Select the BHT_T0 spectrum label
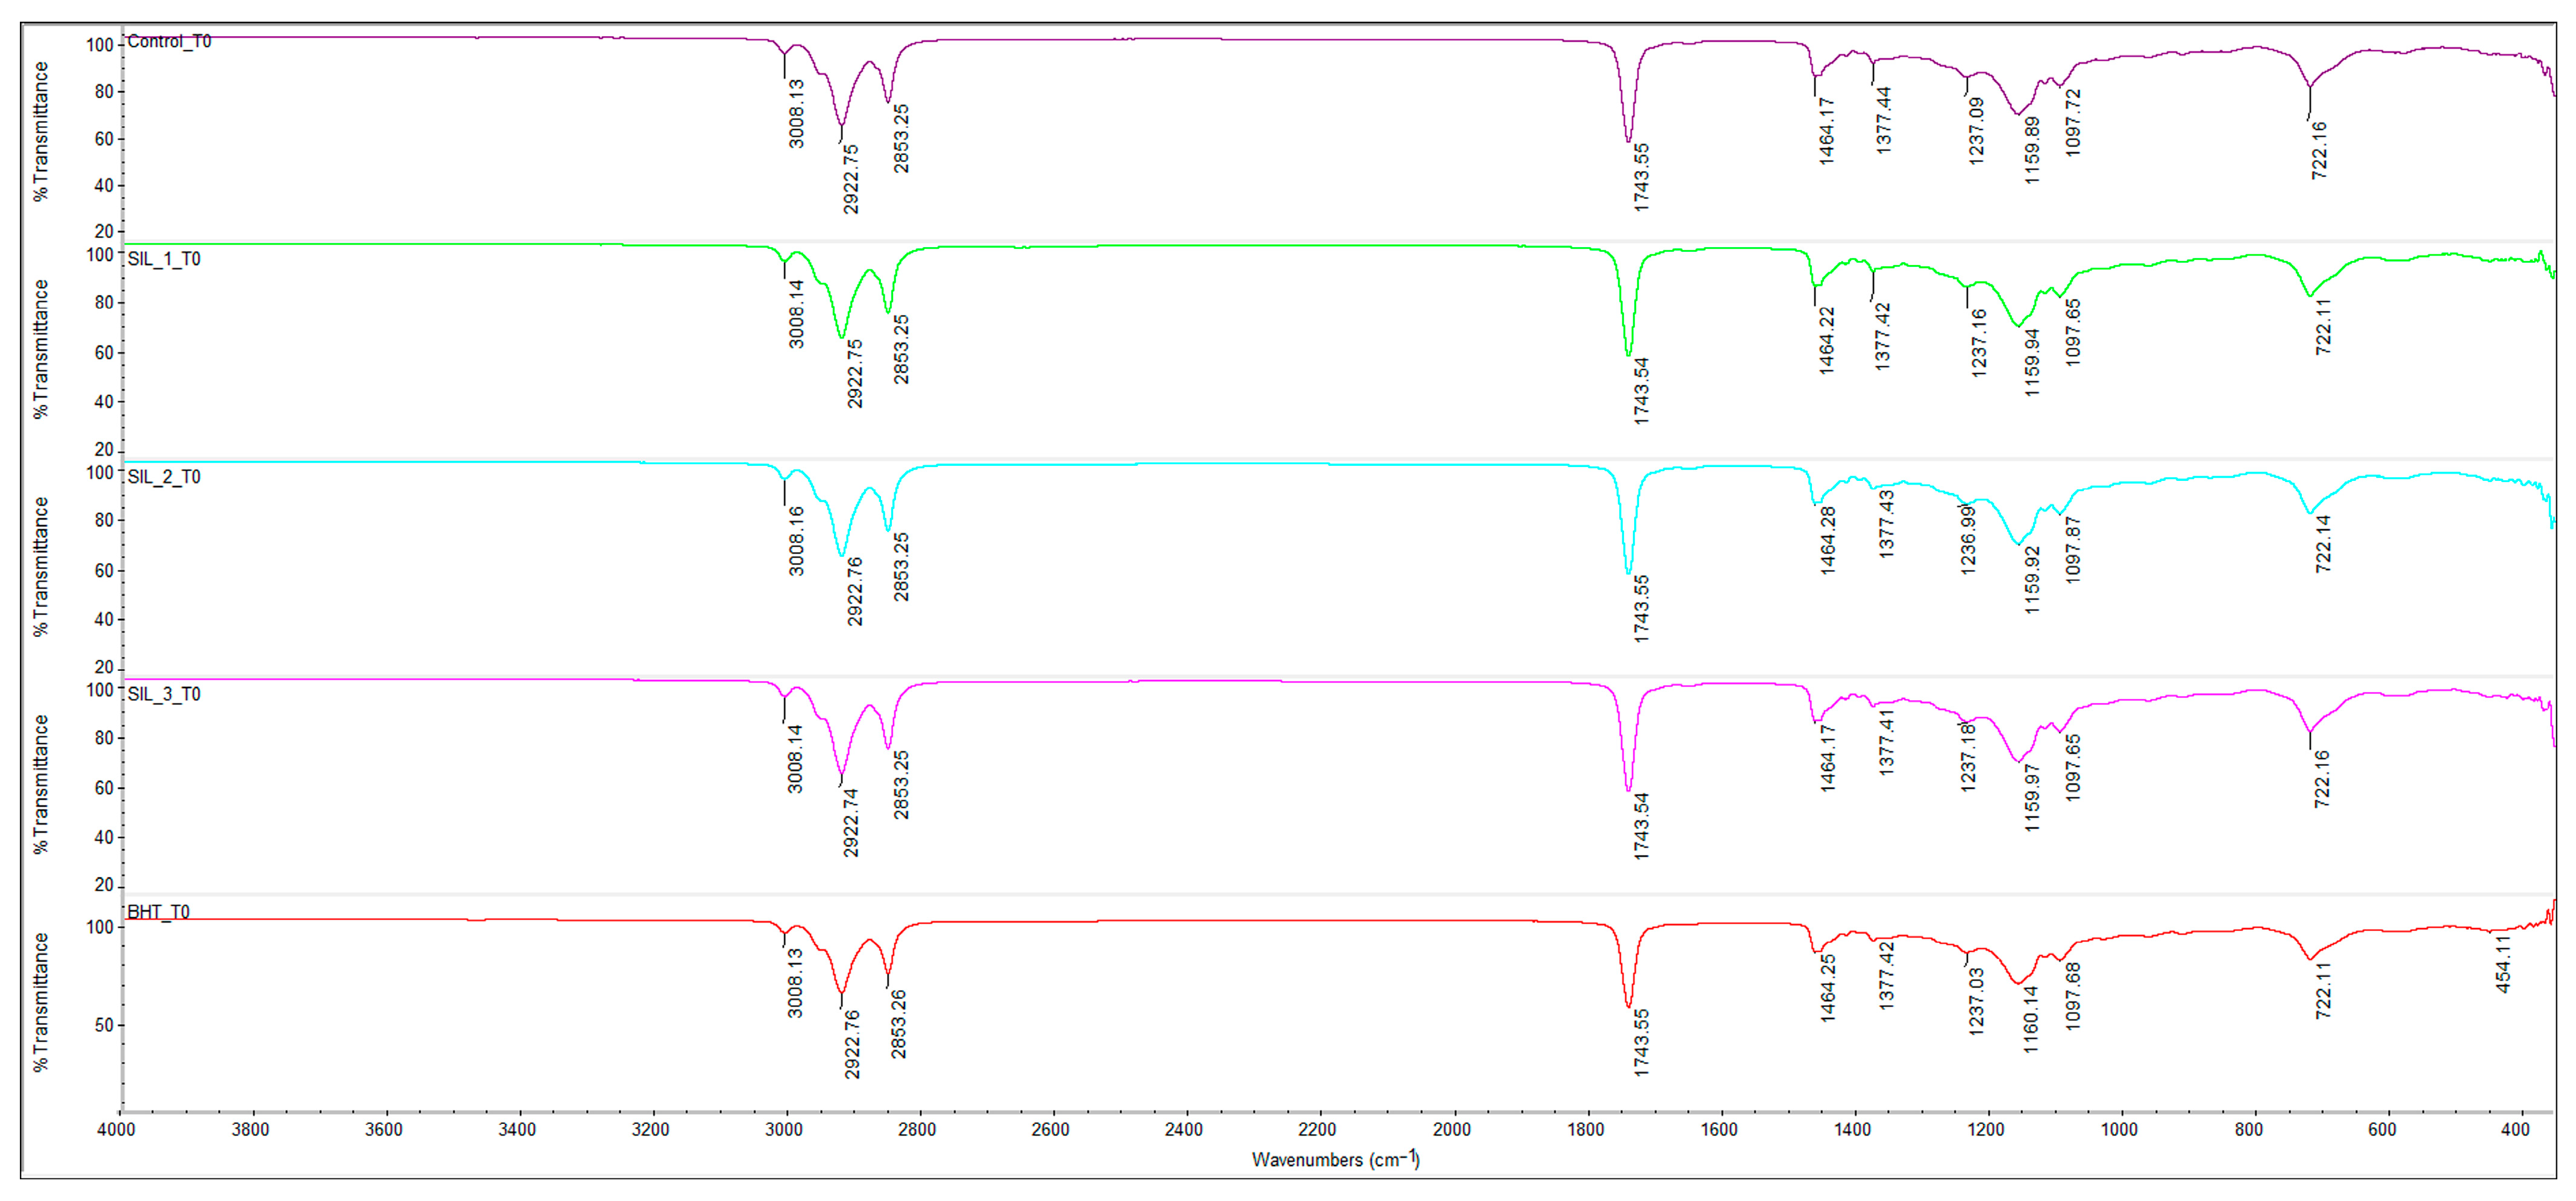This screenshot has width=2576, height=1201. 158,912
